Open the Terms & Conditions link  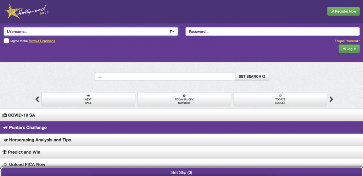42,41
